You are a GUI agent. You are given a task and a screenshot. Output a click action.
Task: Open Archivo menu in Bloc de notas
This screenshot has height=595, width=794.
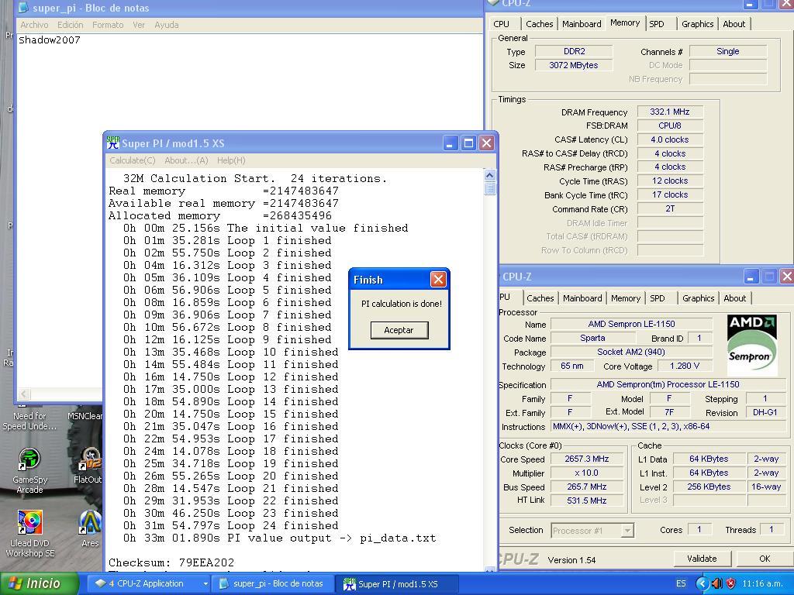click(x=34, y=25)
